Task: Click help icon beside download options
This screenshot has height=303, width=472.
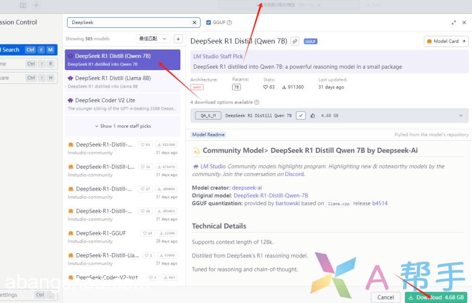Action: point(257,102)
